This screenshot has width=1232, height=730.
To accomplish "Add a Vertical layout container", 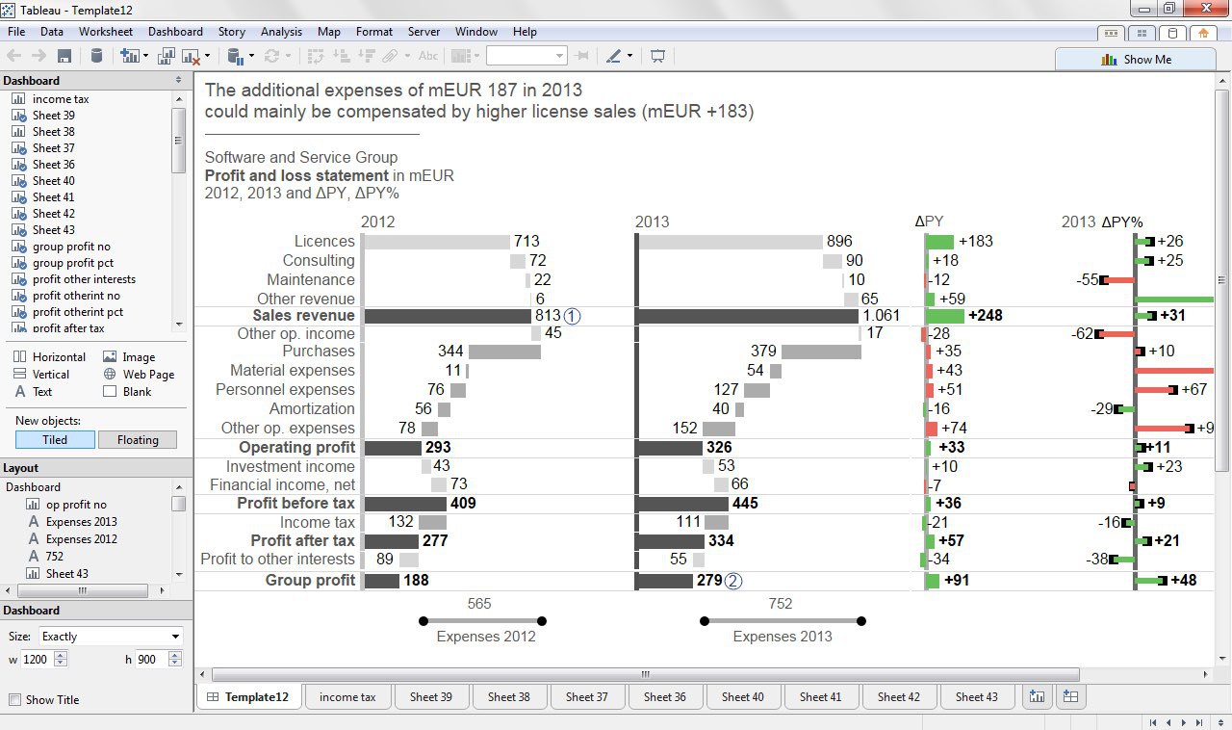I will (41, 374).
